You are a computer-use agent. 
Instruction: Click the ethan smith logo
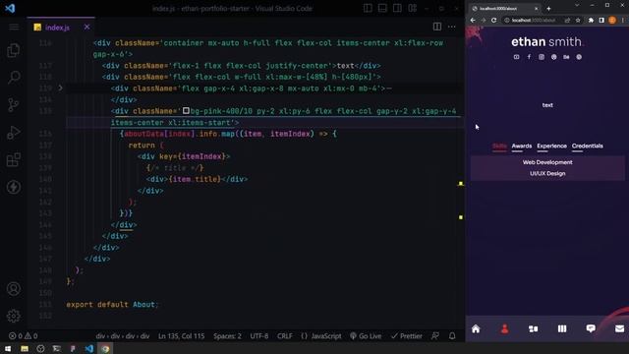(x=546, y=41)
